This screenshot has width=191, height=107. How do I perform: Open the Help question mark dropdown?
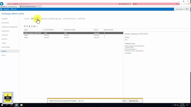click(x=187, y=9)
